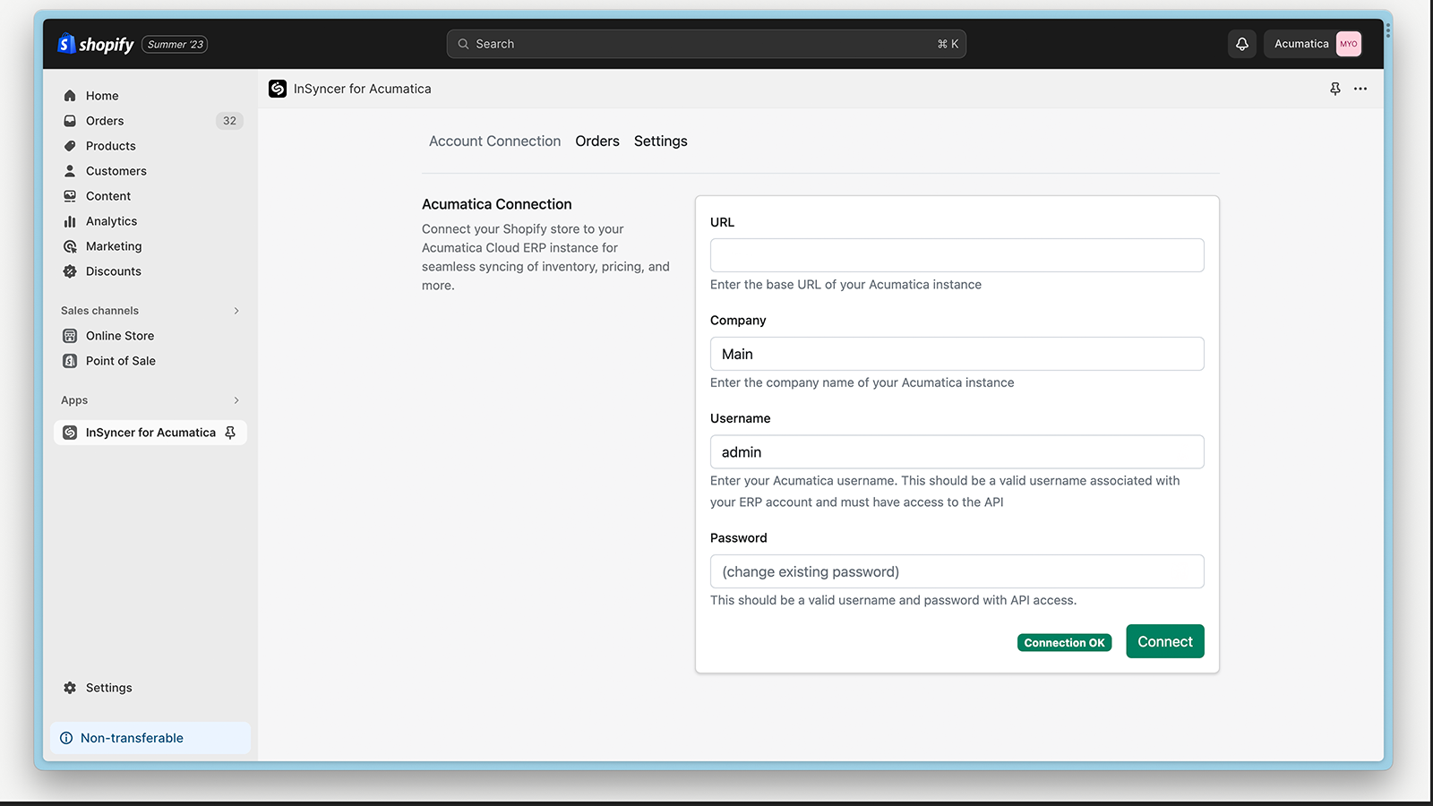Click the InSyncer app icon in sidebar
This screenshot has height=806, width=1433.
70,433
